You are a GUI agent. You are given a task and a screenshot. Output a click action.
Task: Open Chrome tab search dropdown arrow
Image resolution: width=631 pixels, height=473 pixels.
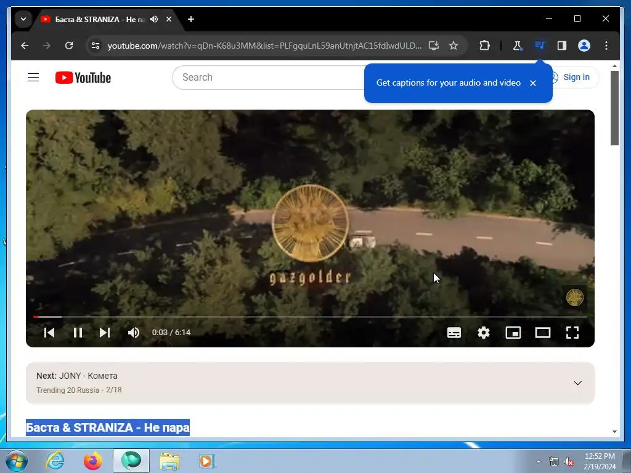[x=23, y=19]
